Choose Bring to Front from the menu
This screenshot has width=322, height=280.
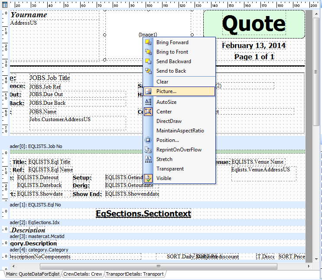[172, 52]
